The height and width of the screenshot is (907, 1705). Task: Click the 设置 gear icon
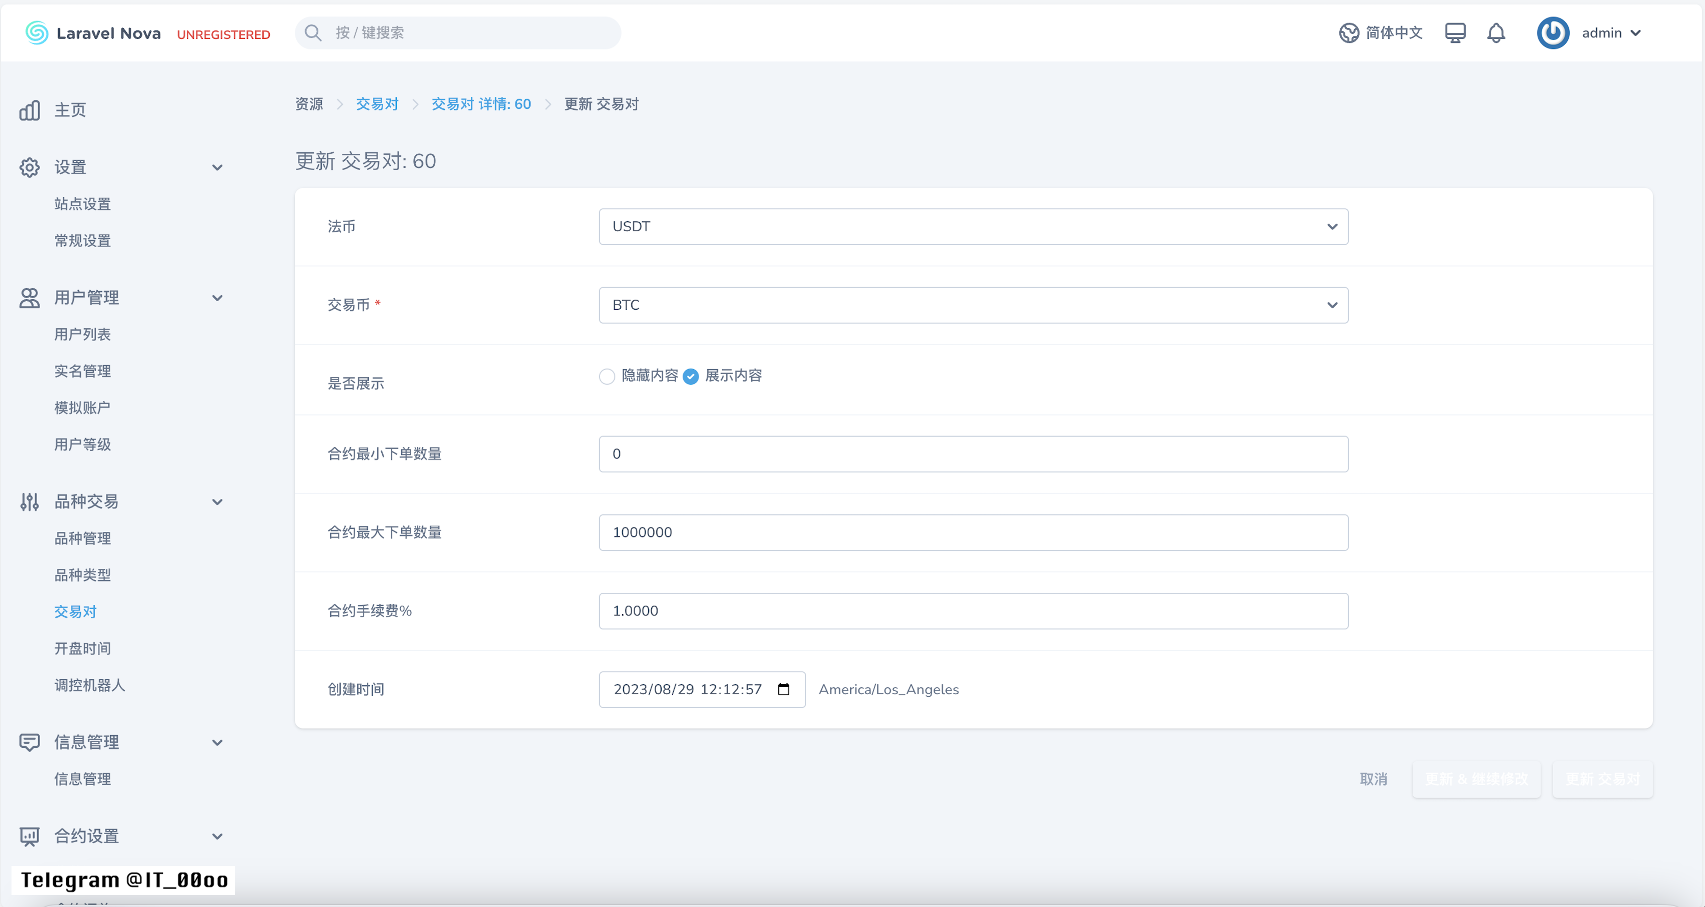(29, 167)
